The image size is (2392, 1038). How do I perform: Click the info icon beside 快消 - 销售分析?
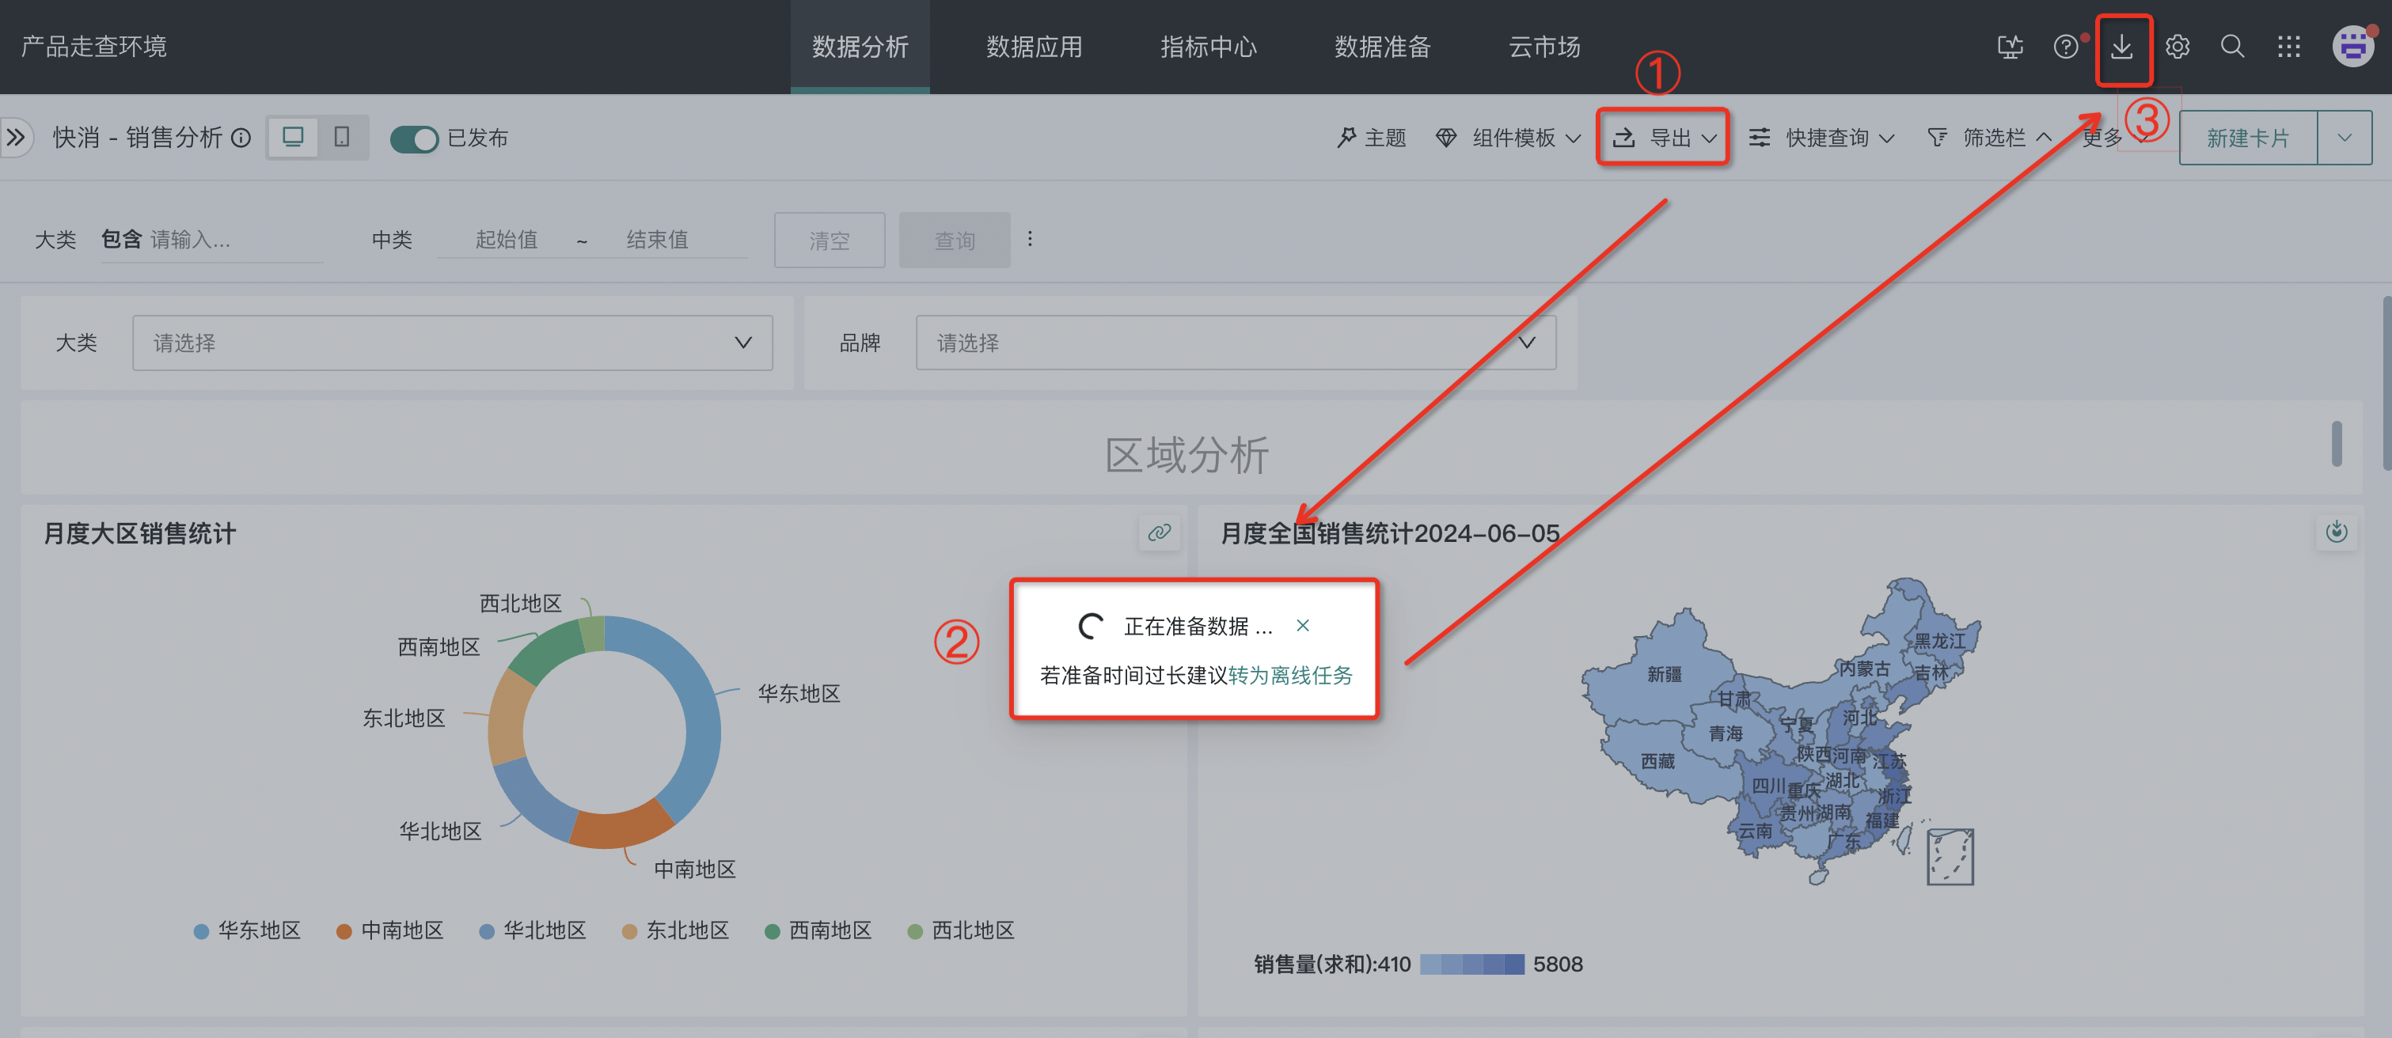click(x=241, y=138)
